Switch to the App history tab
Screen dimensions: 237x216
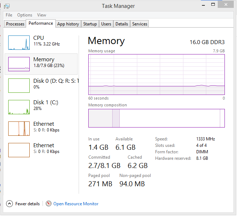[68, 24]
